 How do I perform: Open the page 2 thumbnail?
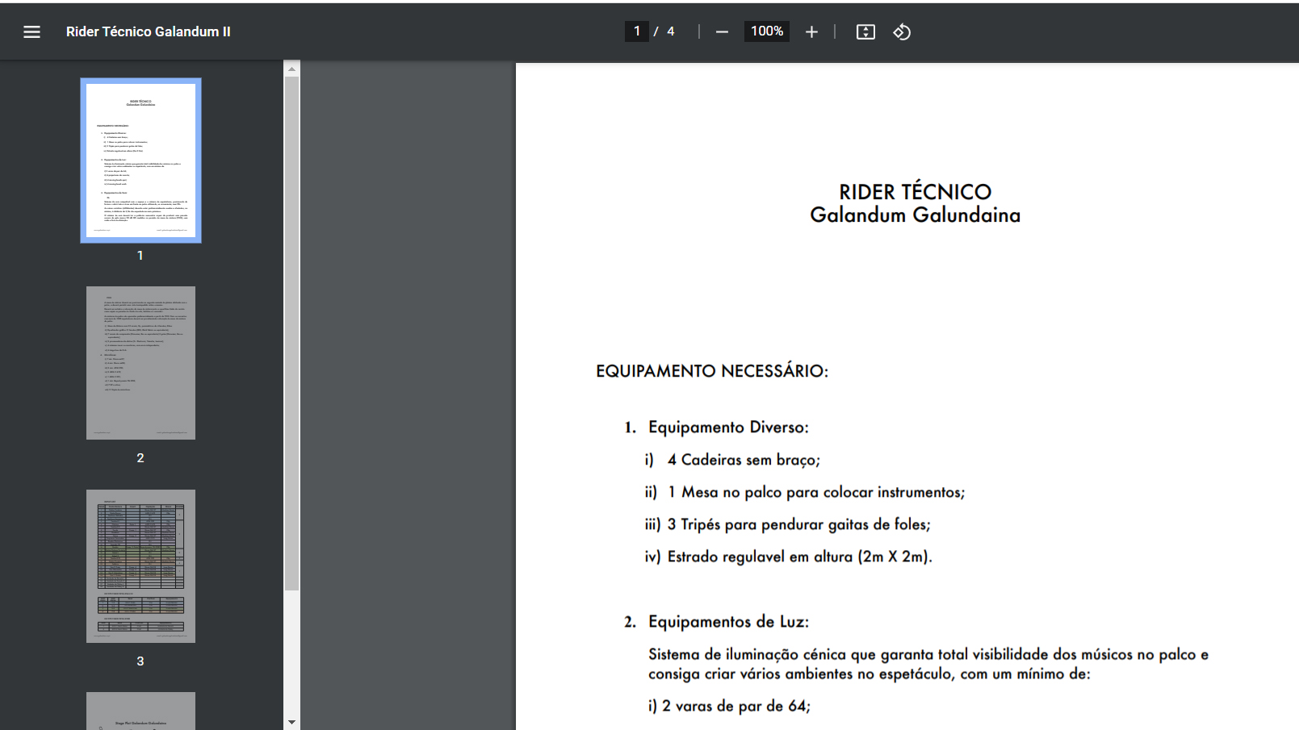[140, 363]
